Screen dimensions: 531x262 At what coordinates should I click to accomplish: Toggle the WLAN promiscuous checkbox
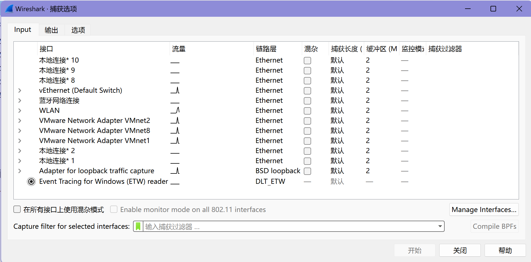point(307,111)
